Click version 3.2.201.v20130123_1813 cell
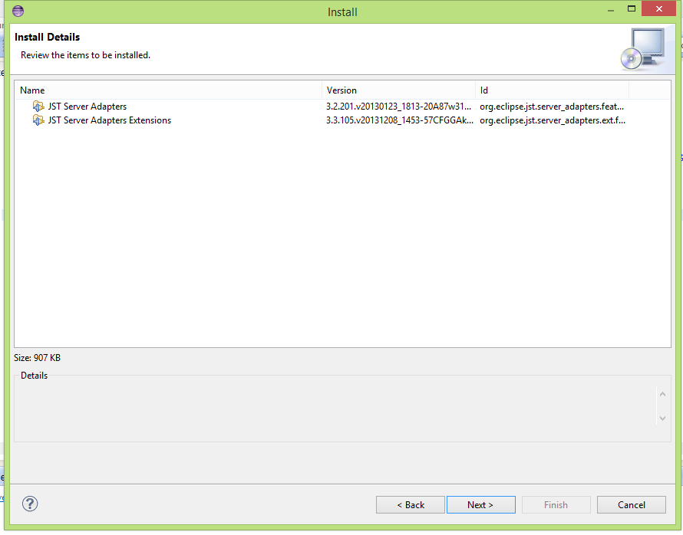The height and width of the screenshot is (535, 683). (x=398, y=107)
